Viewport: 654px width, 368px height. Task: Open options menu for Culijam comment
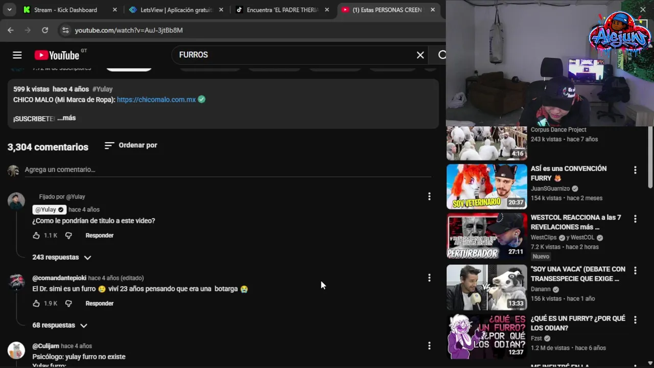click(429, 346)
